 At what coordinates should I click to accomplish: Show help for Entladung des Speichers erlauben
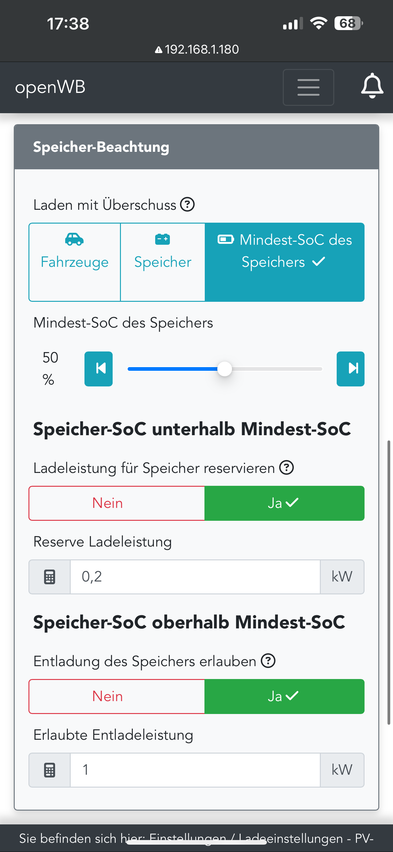tap(268, 661)
